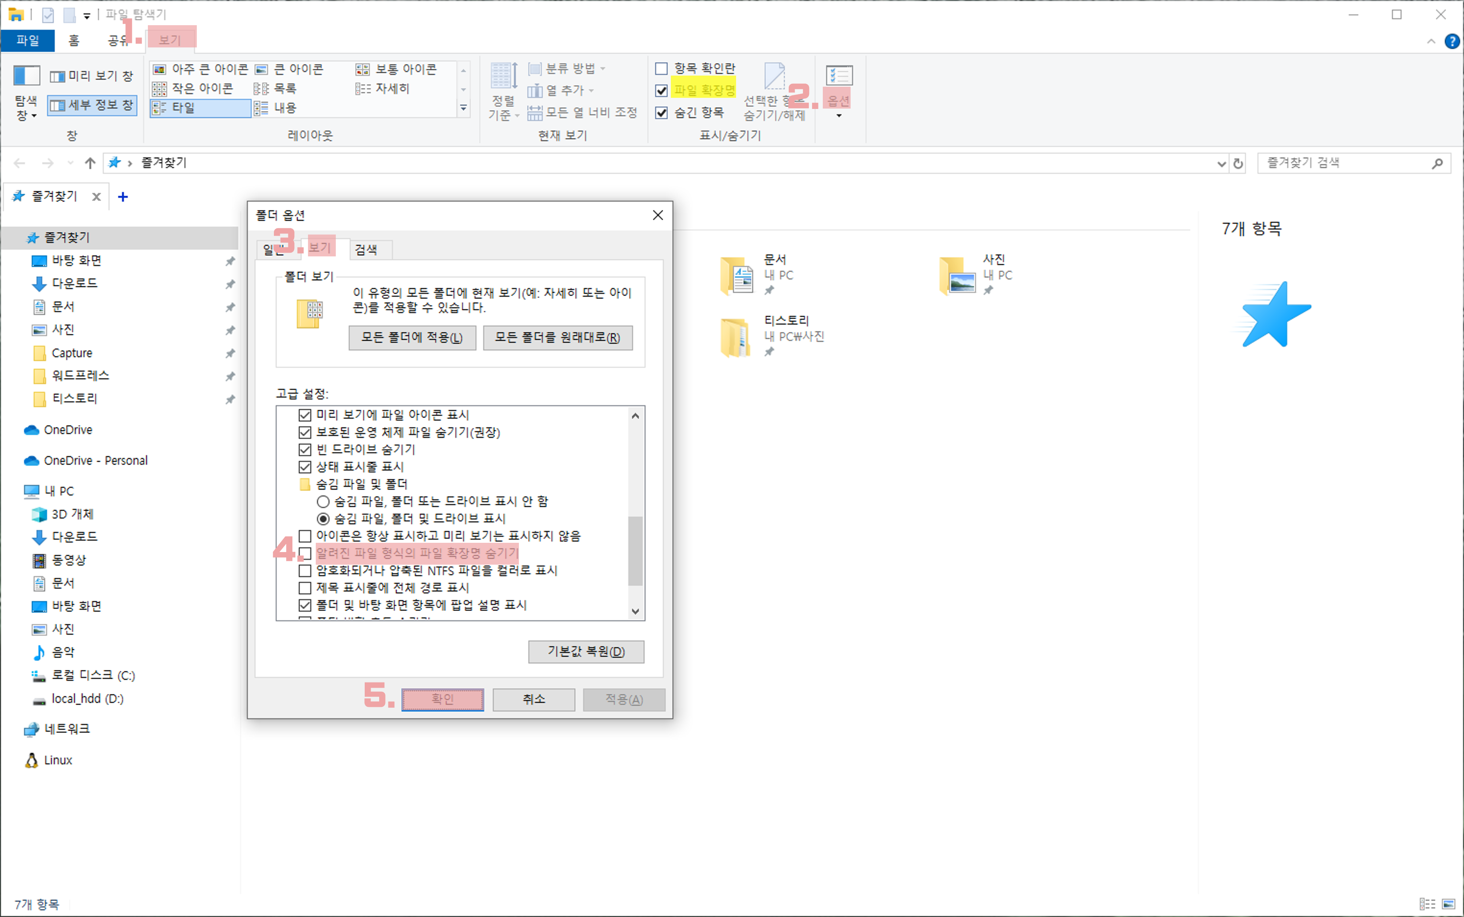Expand the layout gallery more arrow
The image size is (1464, 917).
[x=463, y=109]
